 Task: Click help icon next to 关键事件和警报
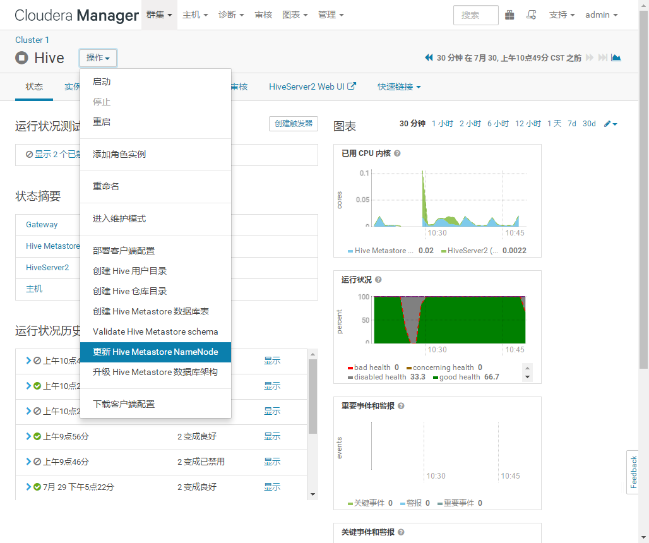[401, 532]
